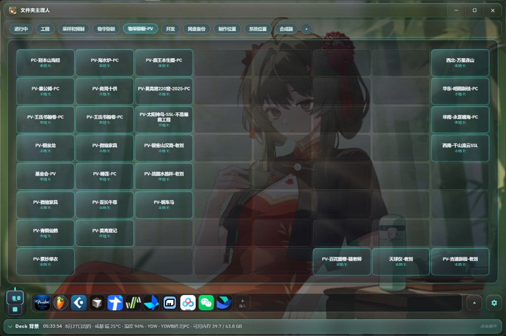Open the gray cube app icon

coord(97,303)
